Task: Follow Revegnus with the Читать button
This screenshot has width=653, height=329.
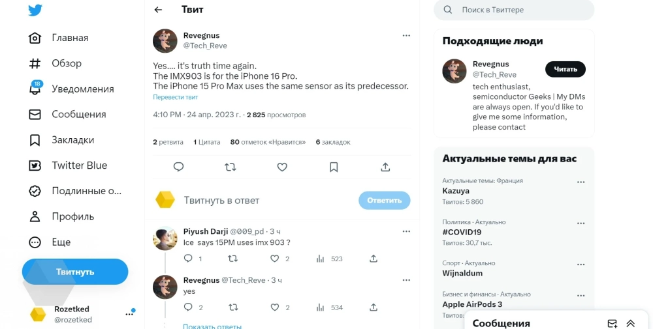Action: tap(565, 69)
